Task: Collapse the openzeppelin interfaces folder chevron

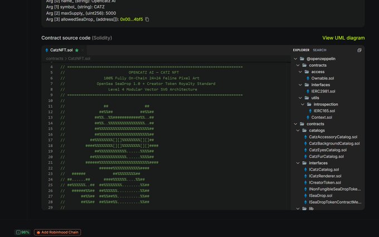Action: pyautogui.click(x=300, y=85)
